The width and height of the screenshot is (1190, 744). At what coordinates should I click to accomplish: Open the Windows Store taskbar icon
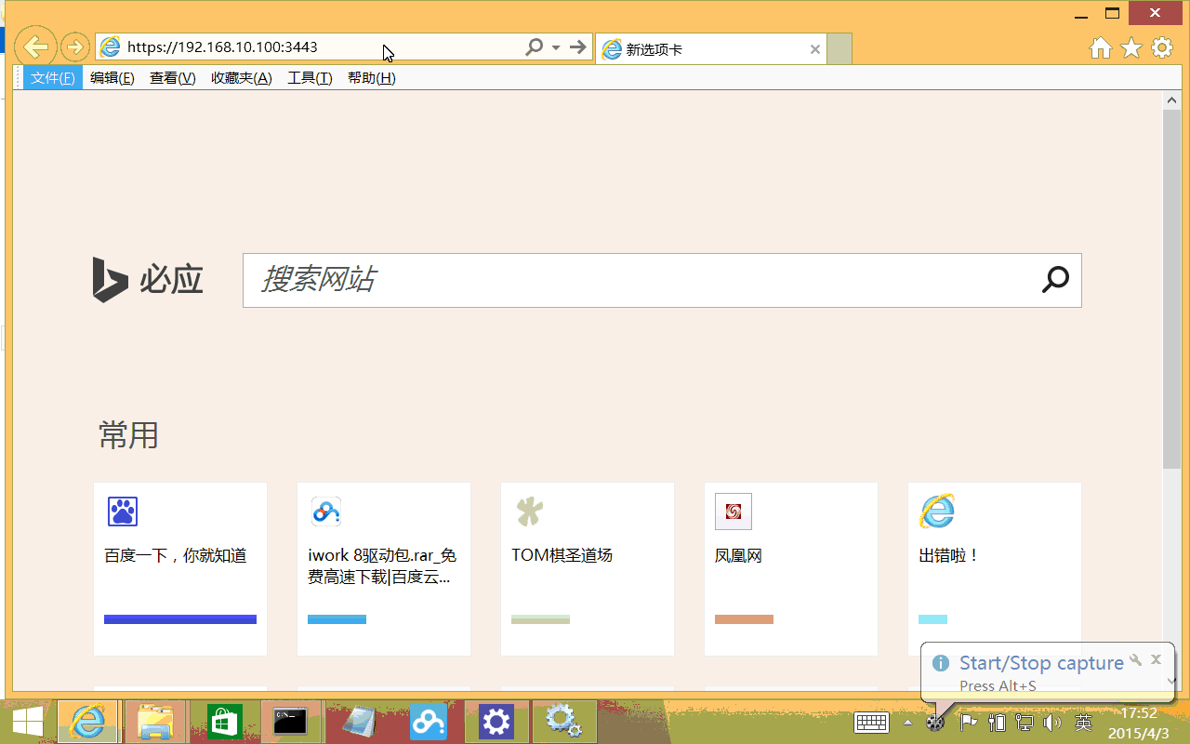coord(224,722)
